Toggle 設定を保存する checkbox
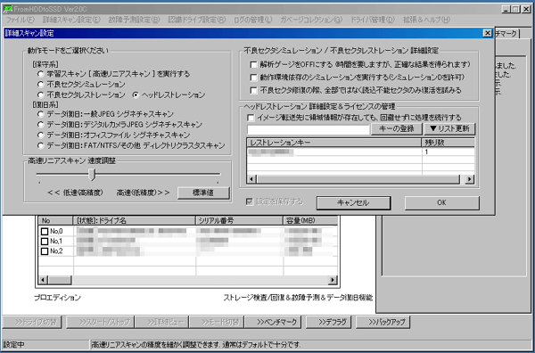Screen dimensions: 535x353 coord(249,202)
